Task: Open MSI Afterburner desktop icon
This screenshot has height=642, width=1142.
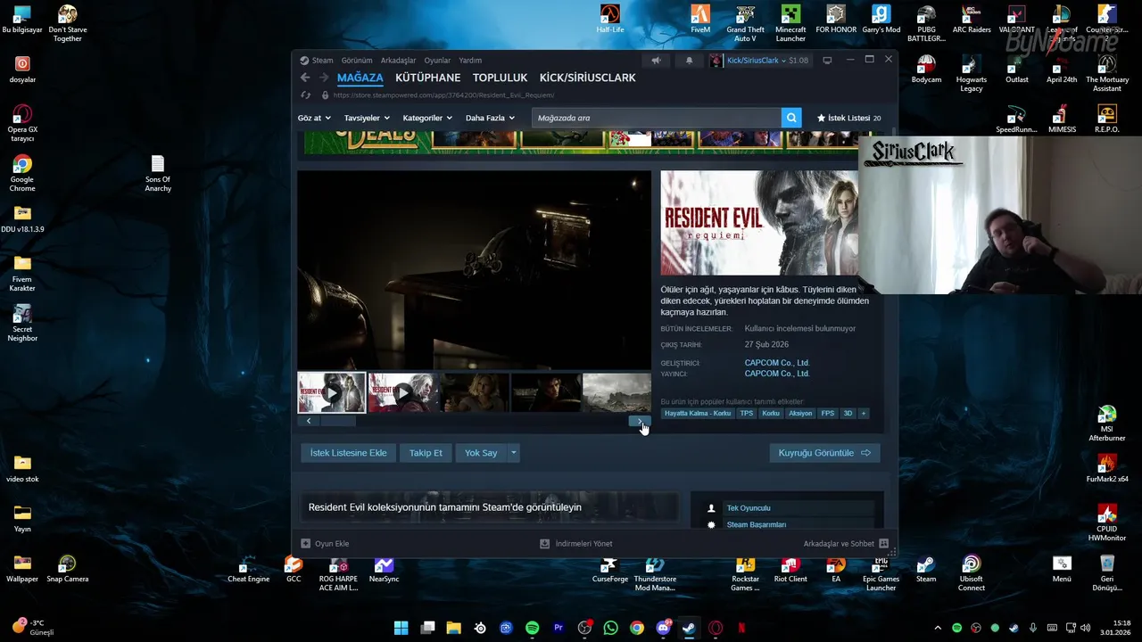Action: coord(1106,424)
